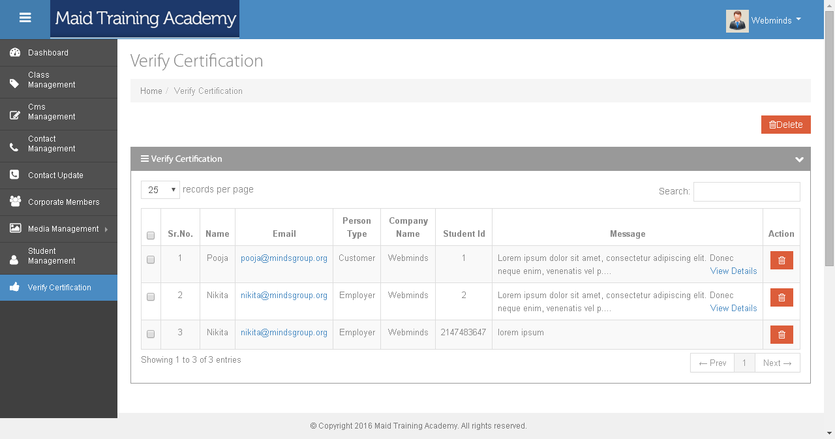Check the checkbox for Pooja's row
The image size is (835, 439).
[x=151, y=260]
